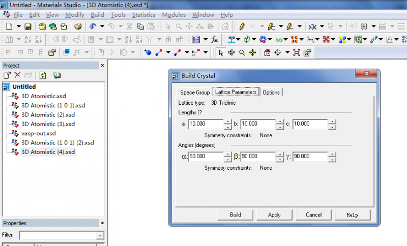
Task: Click the green refresh icon in Project panel
Action: (x=43, y=75)
